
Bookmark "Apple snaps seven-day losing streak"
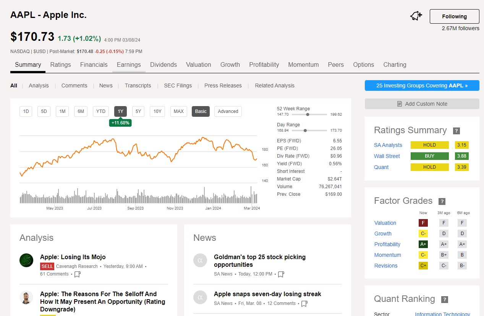(x=304, y=303)
